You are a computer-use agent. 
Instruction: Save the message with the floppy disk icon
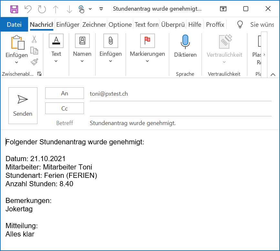[14, 9]
